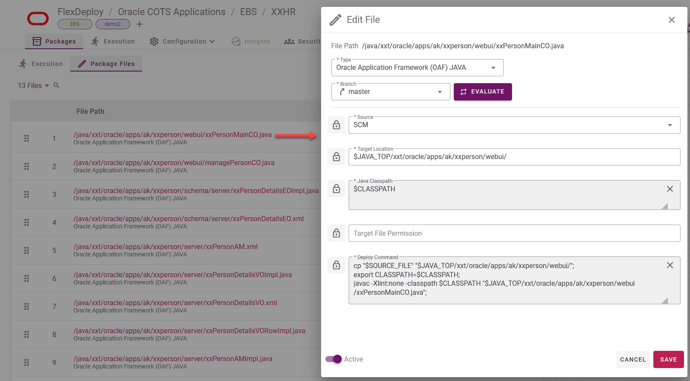Viewport: 690px width, 381px height.
Task: Open the search files magnifier icon
Action: pos(56,85)
